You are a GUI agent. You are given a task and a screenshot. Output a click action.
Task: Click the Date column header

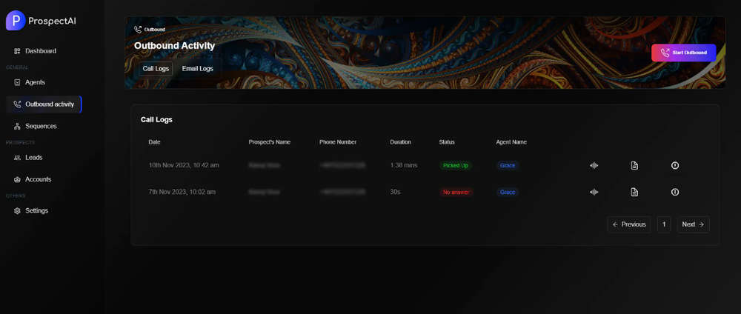point(155,142)
